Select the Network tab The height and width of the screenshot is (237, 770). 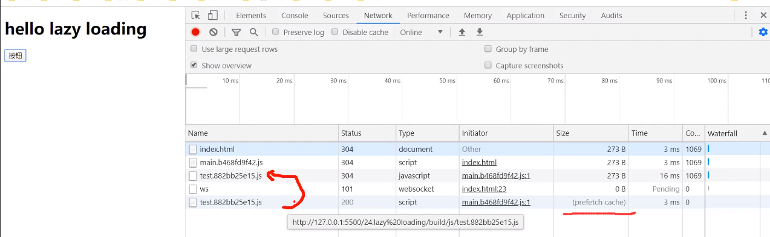tap(378, 16)
